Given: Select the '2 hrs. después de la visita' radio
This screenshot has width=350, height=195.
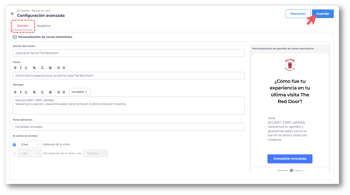Looking at the screenshot, I should (x=14, y=145).
